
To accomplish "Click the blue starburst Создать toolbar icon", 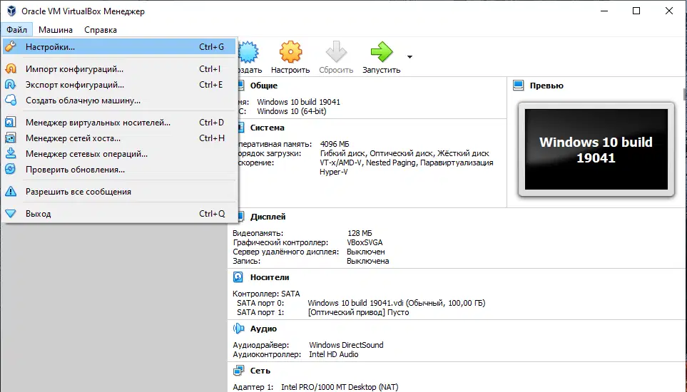I will pos(248,52).
